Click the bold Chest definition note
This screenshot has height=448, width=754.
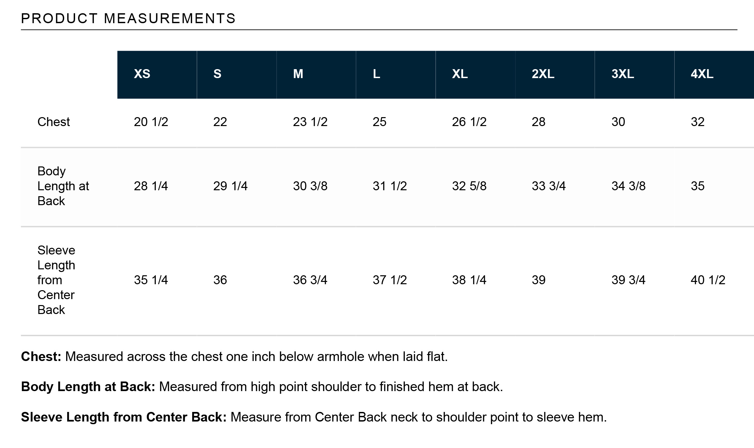pos(41,357)
